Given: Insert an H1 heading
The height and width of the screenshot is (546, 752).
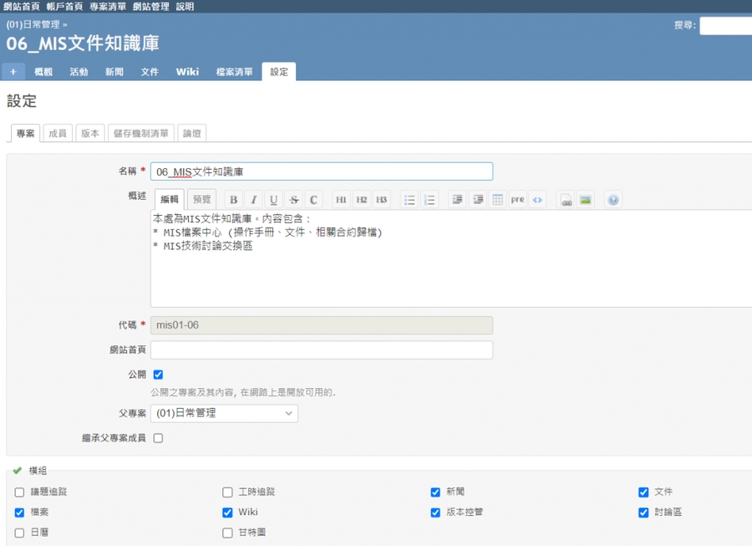Looking at the screenshot, I should pos(341,200).
